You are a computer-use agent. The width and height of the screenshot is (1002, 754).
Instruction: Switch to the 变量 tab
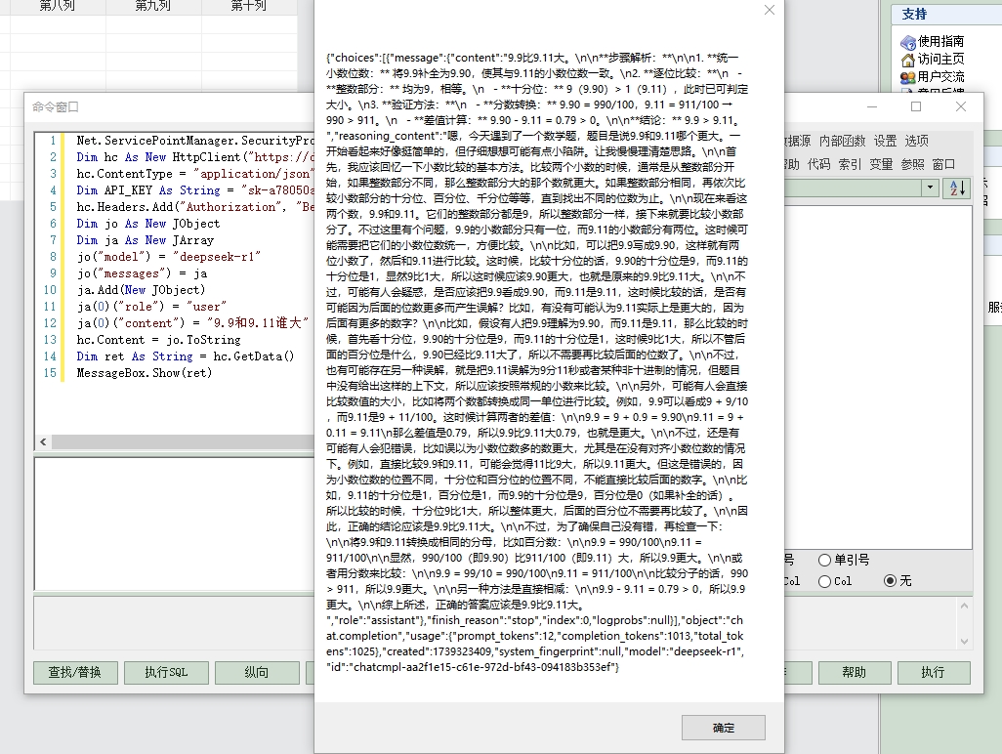point(881,164)
